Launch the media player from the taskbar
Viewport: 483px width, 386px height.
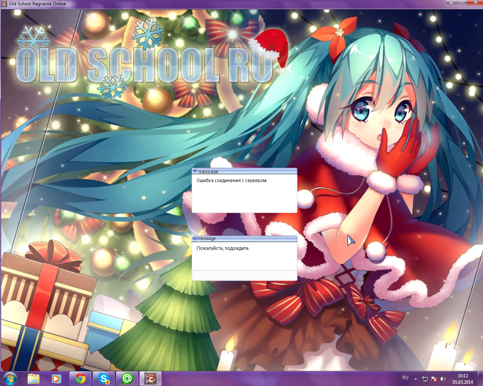[57, 378]
